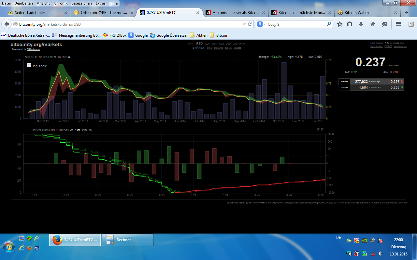
Task: Reload the page with the refresh icon
Action: [250, 24]
